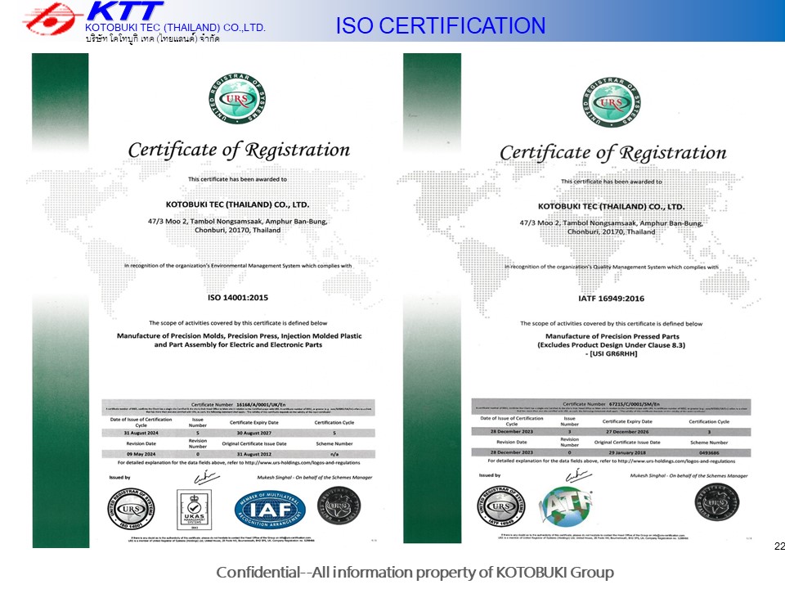The image size is (785, 589).
Task: Click "Mukesh Singhal" signatory line on ISO 14001 certificate
Action: tap(315, 478)
